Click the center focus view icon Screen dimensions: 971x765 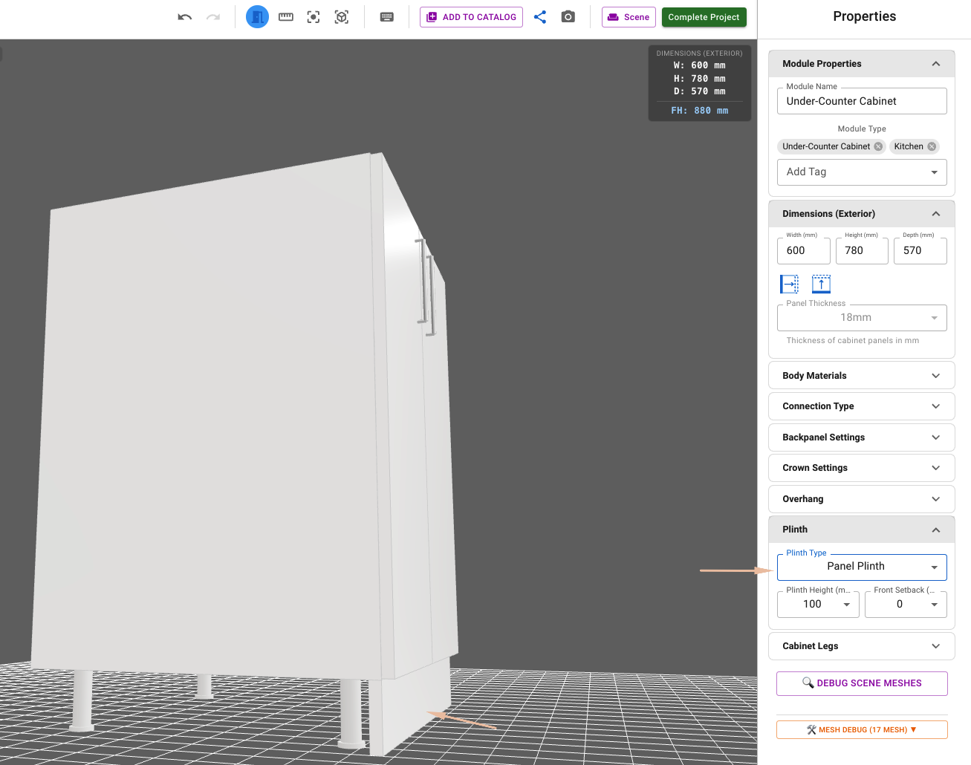314,17
